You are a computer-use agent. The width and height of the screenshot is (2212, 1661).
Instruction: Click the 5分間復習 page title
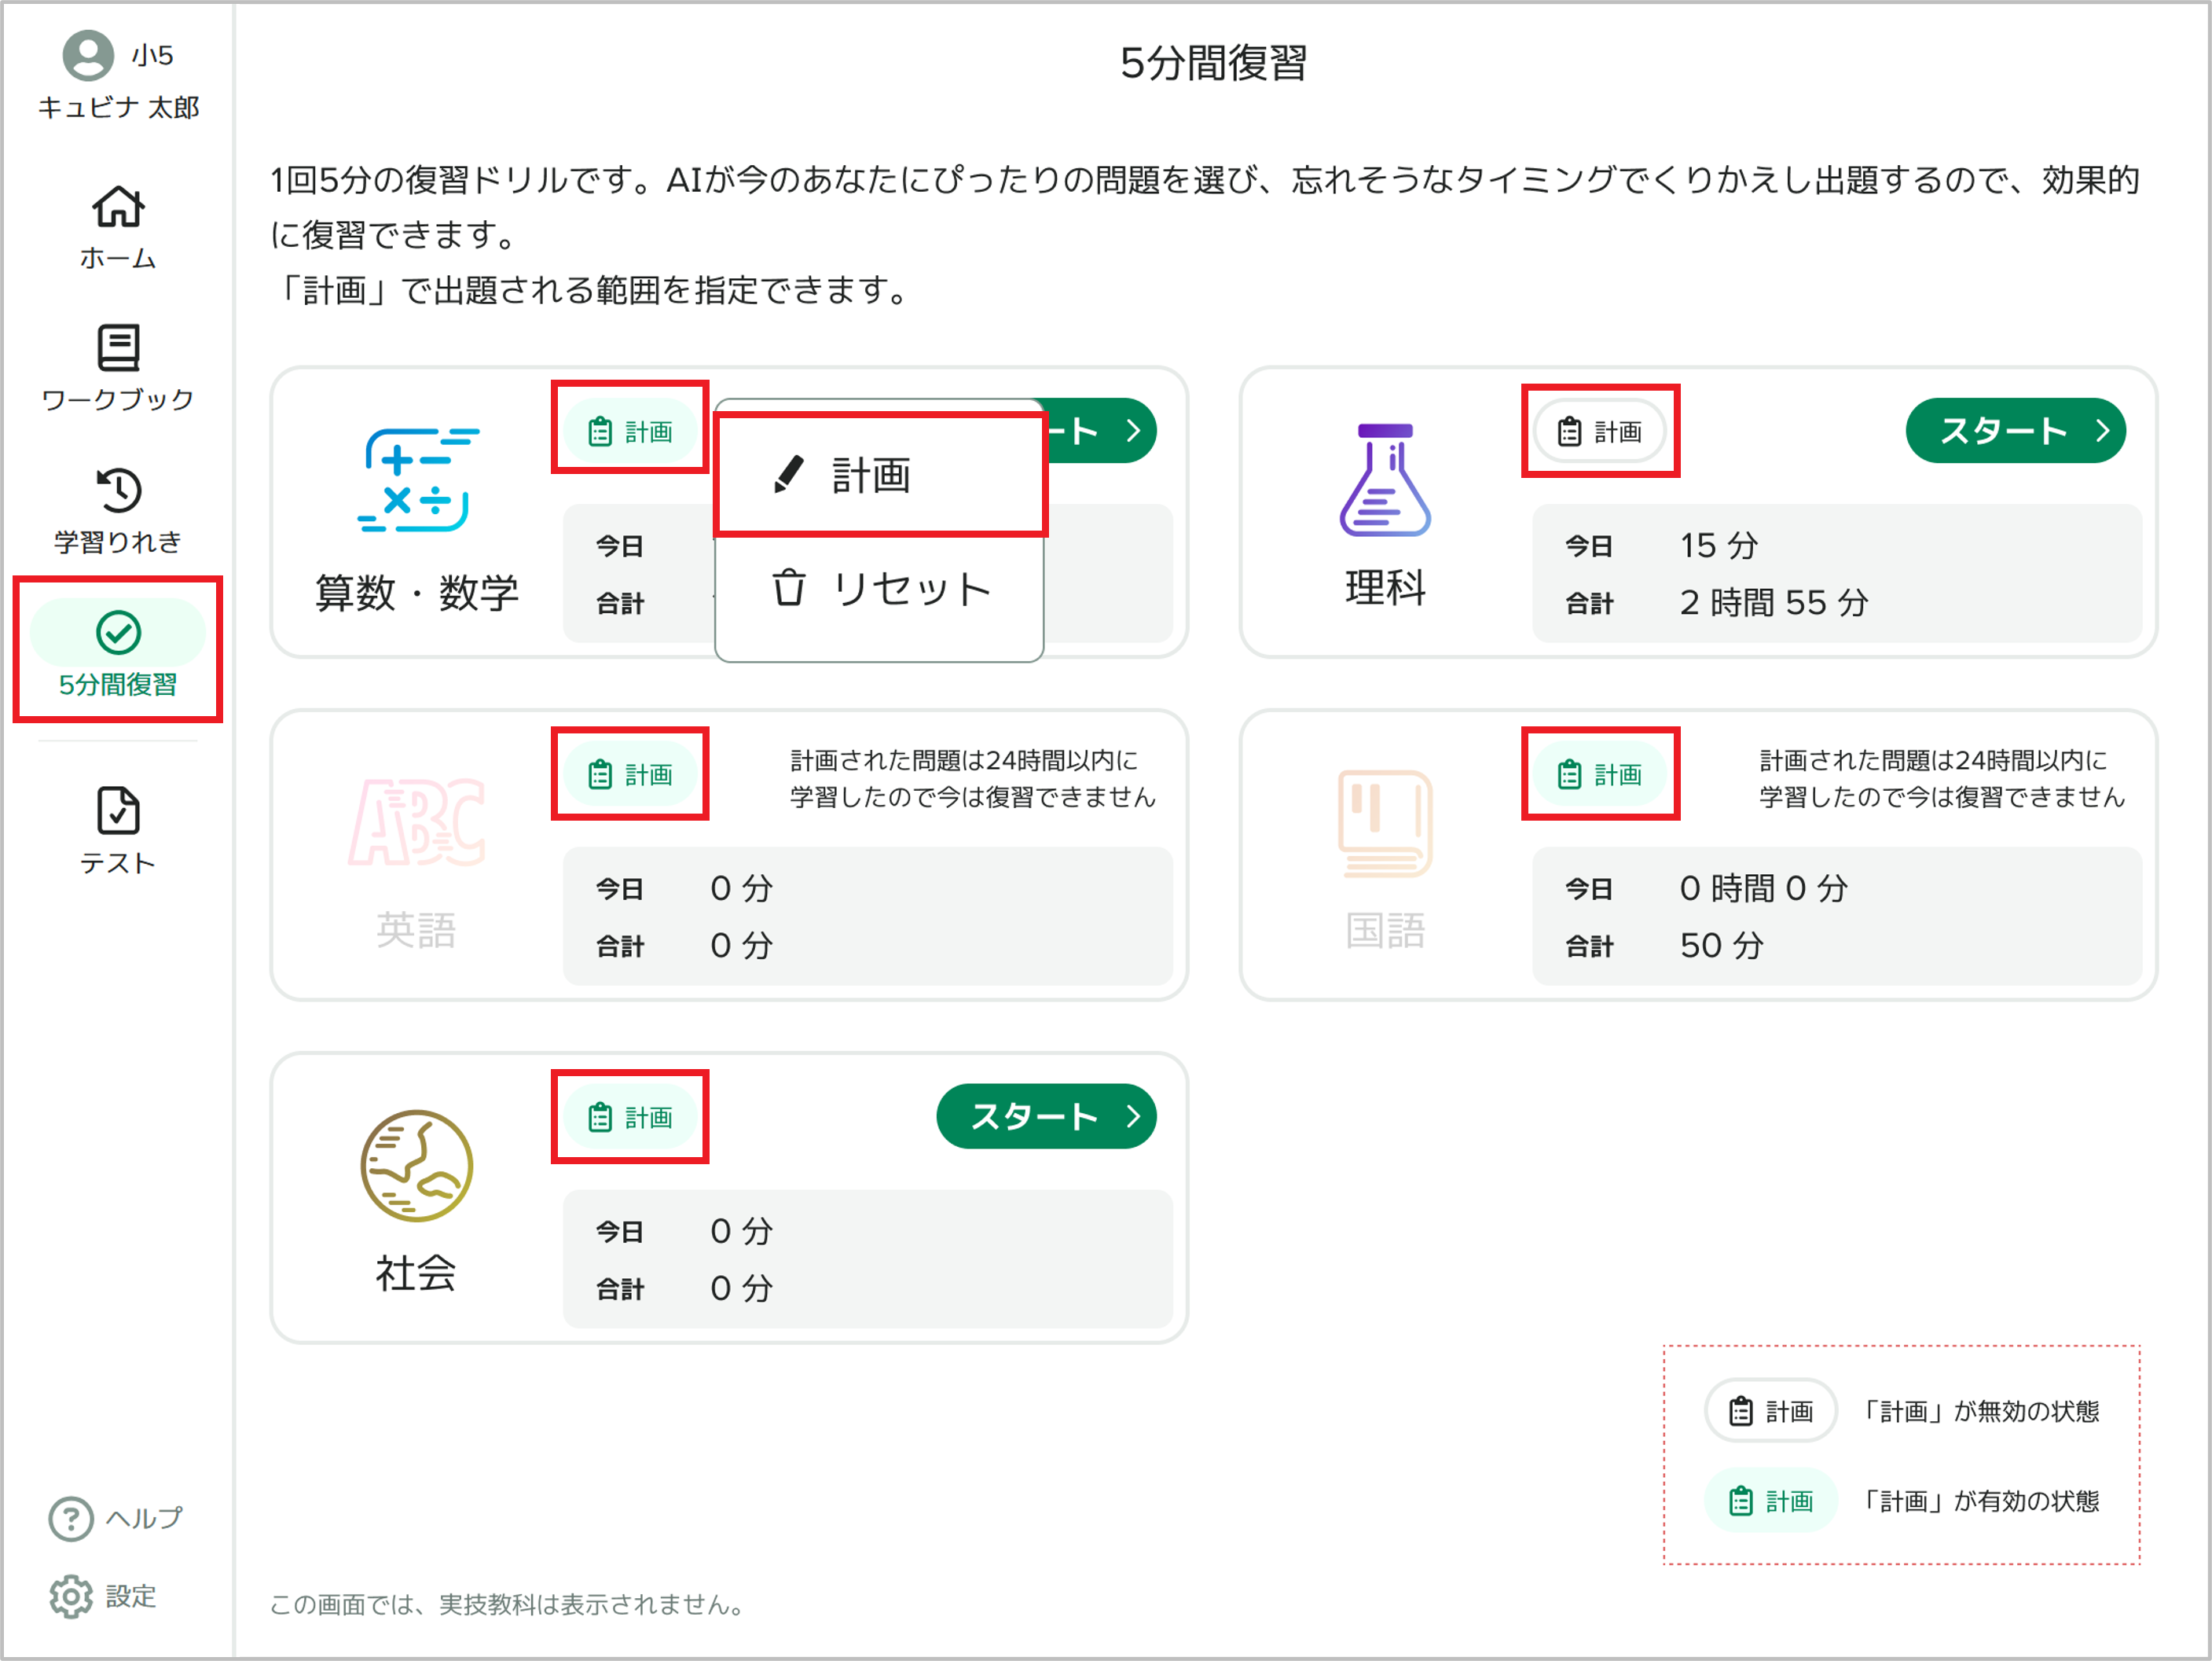(x=1213, y=62)
